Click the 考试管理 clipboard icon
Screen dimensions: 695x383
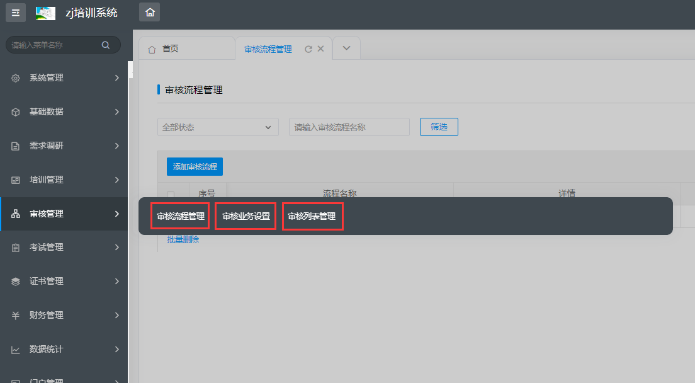[16, 248]
